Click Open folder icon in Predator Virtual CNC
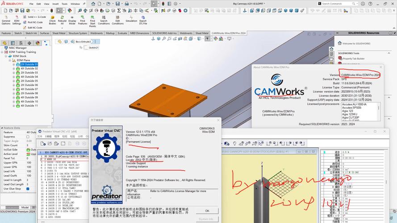The height and width of the screenshot is (223, 397). tap(50, 143)
